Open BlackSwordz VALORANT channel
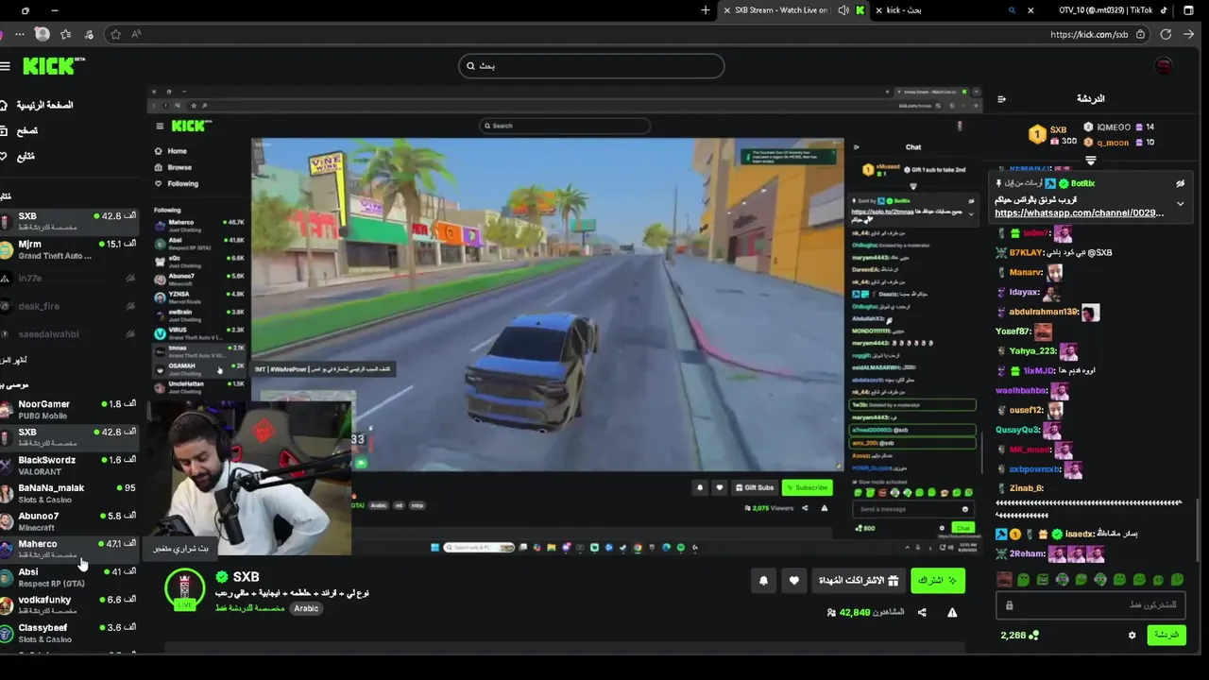1209x680 pixels. tap(70, 465)
